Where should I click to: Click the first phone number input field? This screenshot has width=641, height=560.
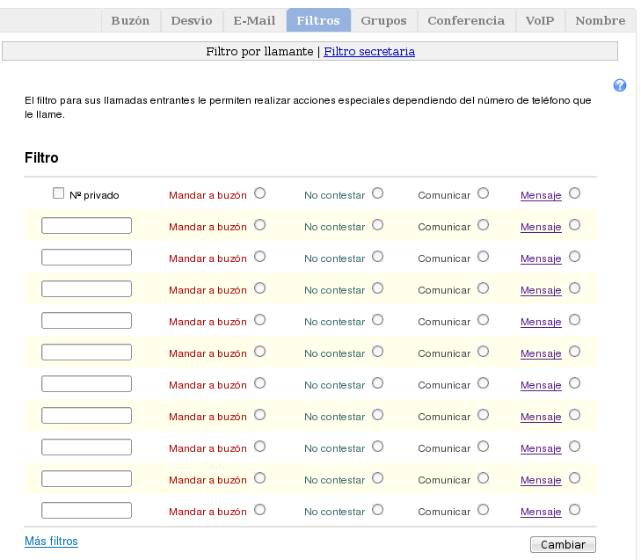click(86, 226)
